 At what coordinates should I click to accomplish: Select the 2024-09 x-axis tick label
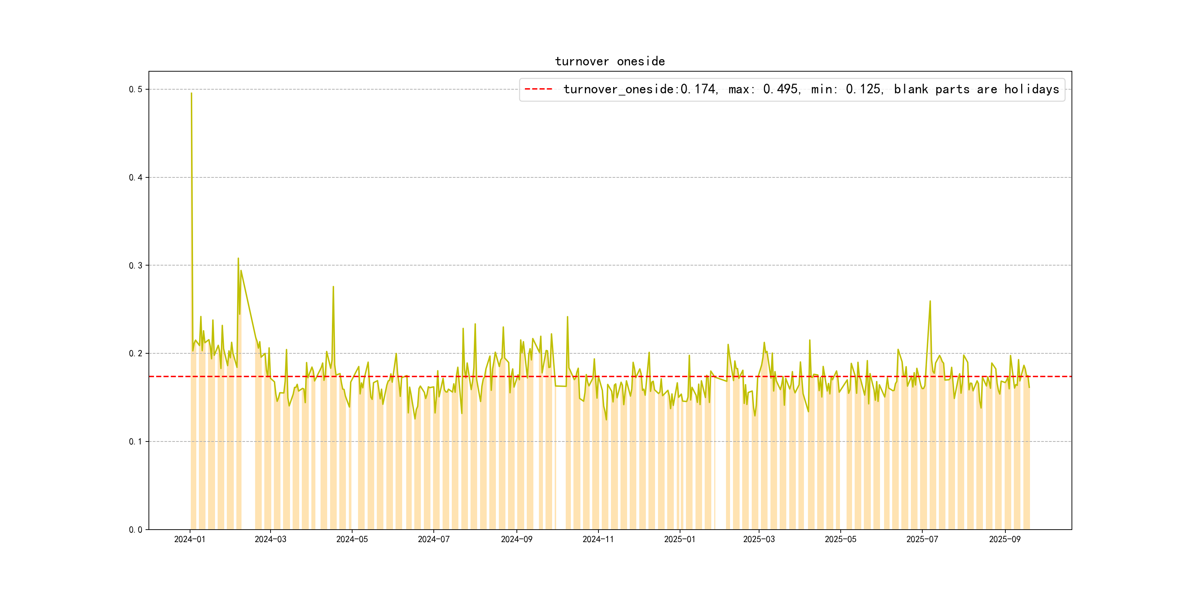click(516, 539)
